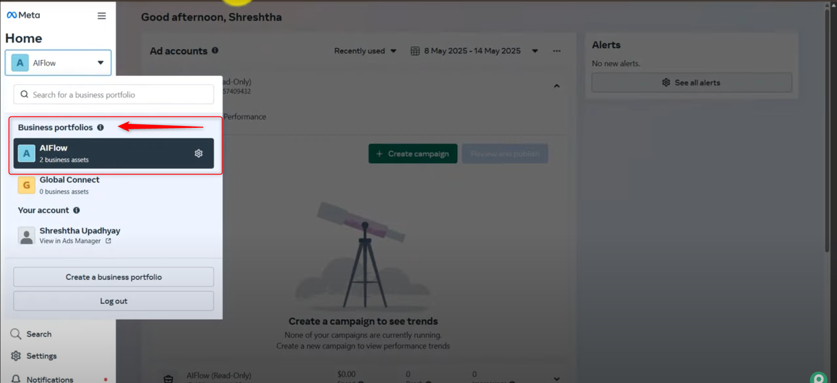Screen dimensions: 837x383
Task: Click the sidebar Search magnifier icon
Action: tap(16, 334)
